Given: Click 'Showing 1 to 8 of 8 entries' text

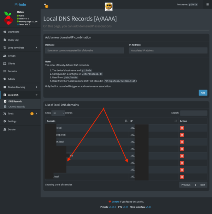Looking at the screenshot, I should 59,185.
